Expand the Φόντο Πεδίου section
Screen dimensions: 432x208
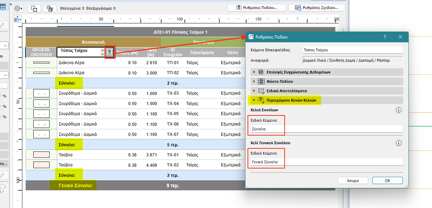(x=327, y=81)
